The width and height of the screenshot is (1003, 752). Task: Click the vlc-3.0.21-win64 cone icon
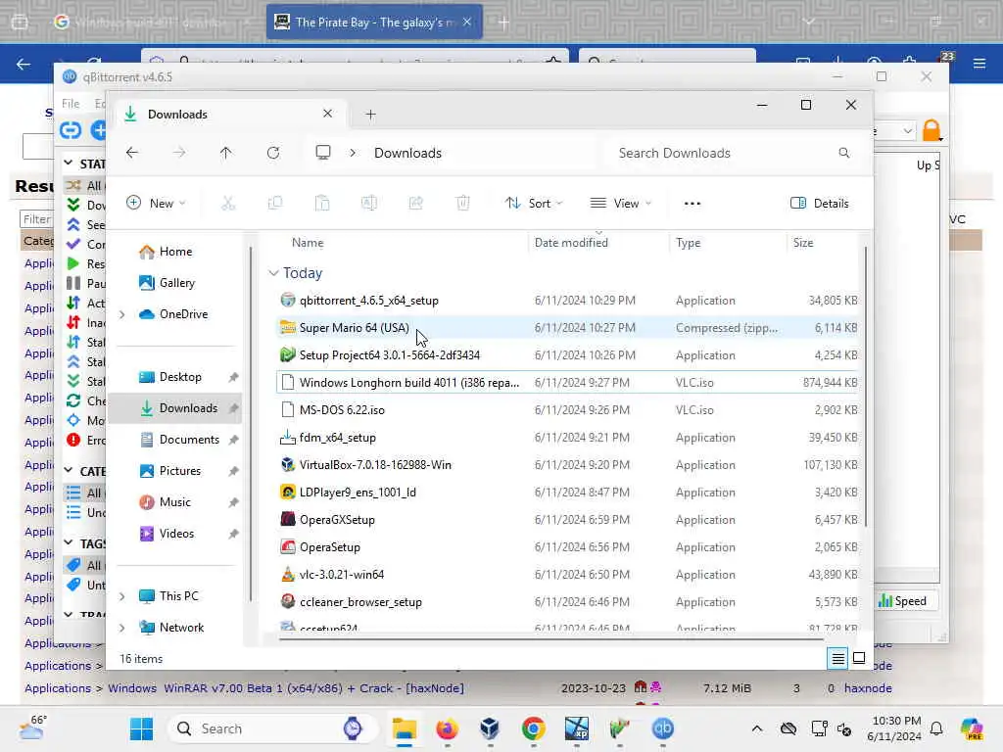tap(288, 574)
